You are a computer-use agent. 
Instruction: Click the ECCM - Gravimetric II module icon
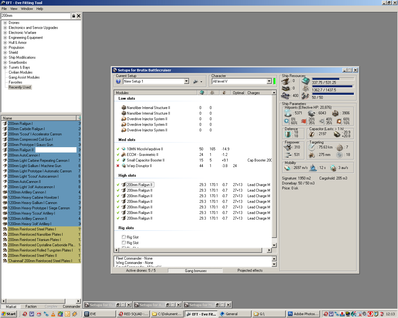[x=123, y=155]
